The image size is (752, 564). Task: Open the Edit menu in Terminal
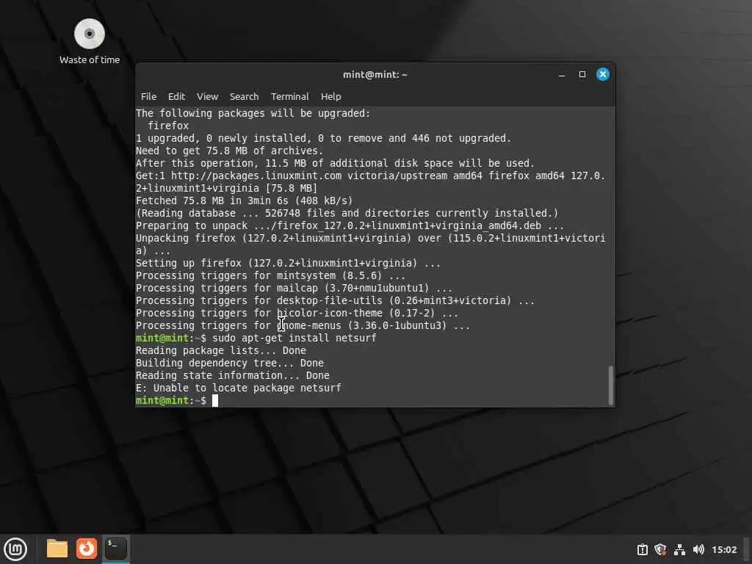click(176, 96)
